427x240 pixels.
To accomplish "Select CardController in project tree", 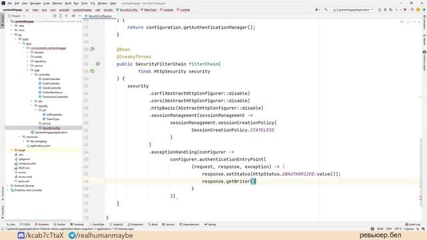I will pyautogui.click(x=49, y=83).
